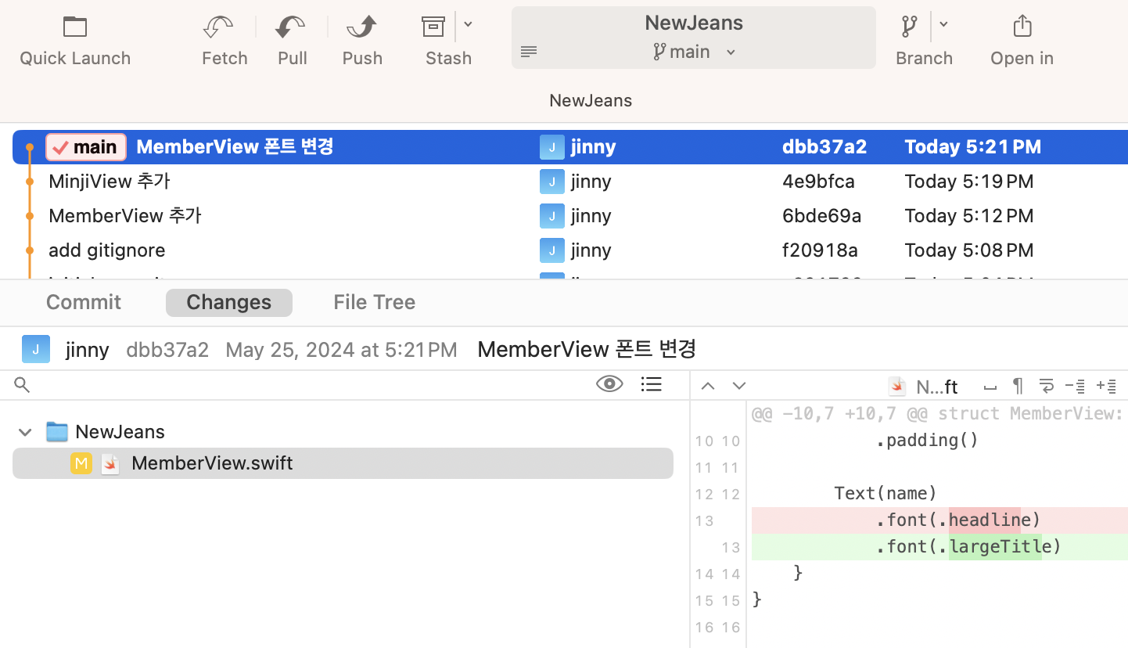Click the Text(name) diff line

pyautogui.click(x=885, y=493)
